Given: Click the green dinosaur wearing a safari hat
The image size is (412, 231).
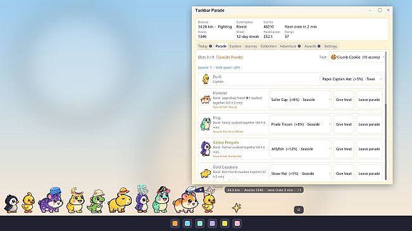Looking at the screenshot, I should point(96,201).
